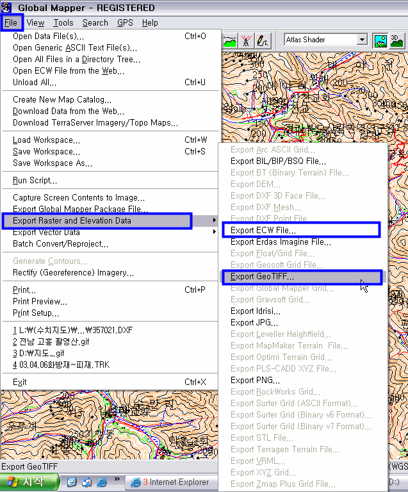
Task: Choose Open Data File(s)
Action: click(110, 37)
